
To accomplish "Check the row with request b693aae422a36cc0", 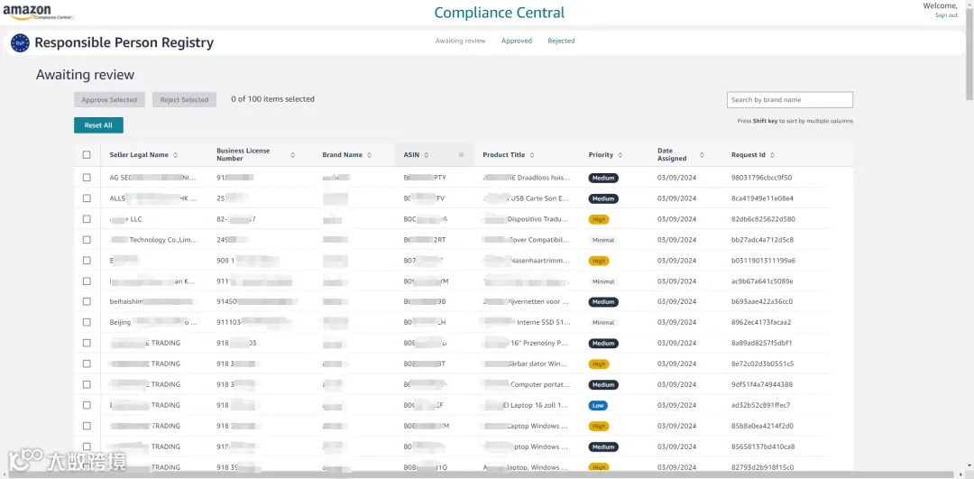I will click(87, 301).
